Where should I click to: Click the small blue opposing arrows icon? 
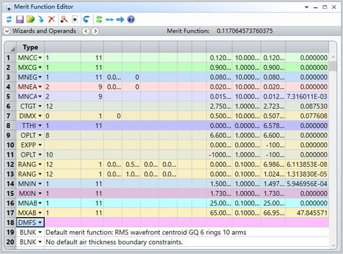coord(109,20)
